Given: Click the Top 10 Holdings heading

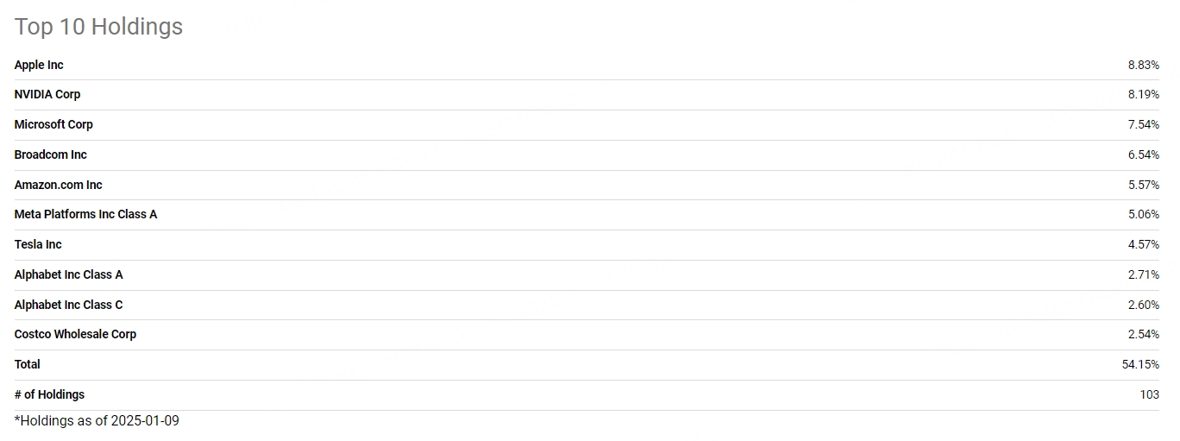Looking at the screenshot, I should (x=99, y=27).
